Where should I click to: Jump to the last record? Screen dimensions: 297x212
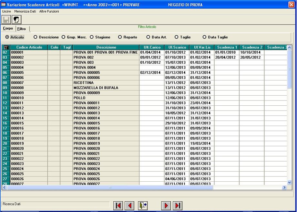tap(178, 206)
